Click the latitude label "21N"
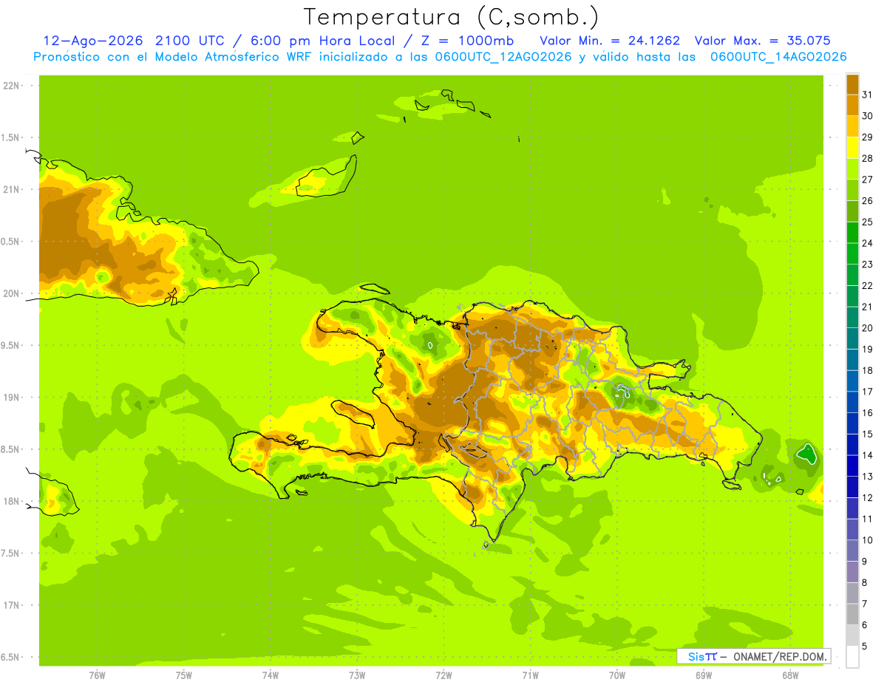The image size is (887, 685). tap(12, 189)
